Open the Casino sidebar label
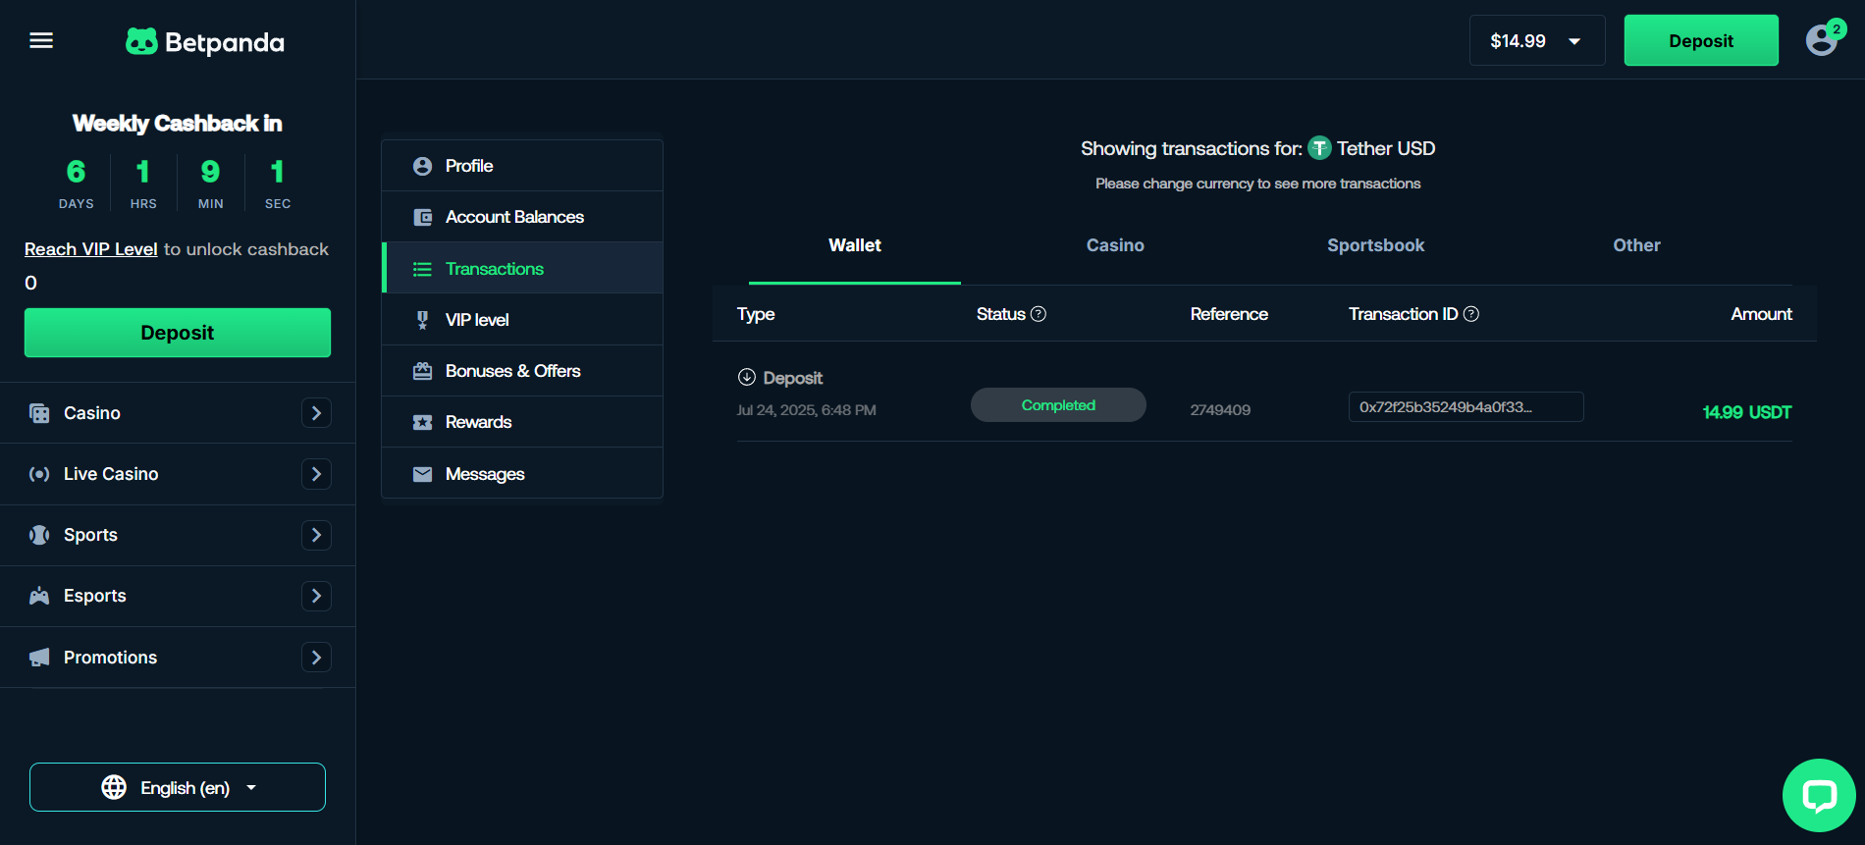 92,413
